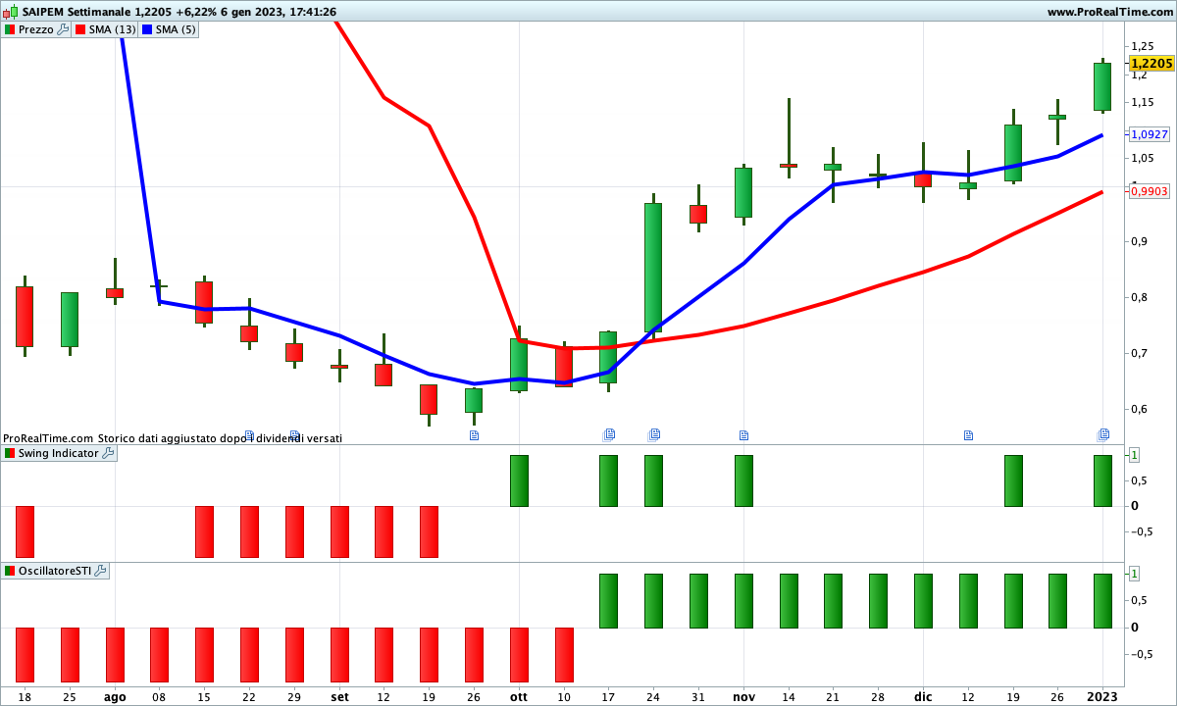
Task: Open news document icon under week 26 September
Action: pyautogui.click(x=474, y=435)
